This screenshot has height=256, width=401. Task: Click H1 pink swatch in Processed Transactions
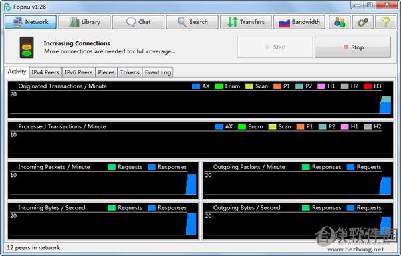click(x=344, y=126)
